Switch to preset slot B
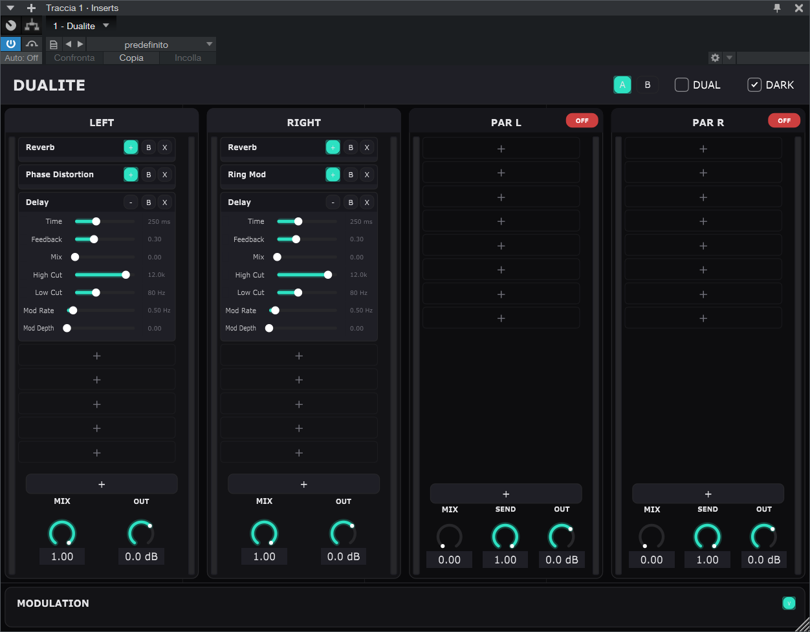This screenshot has height=632, width=810. tap(647, 84)
